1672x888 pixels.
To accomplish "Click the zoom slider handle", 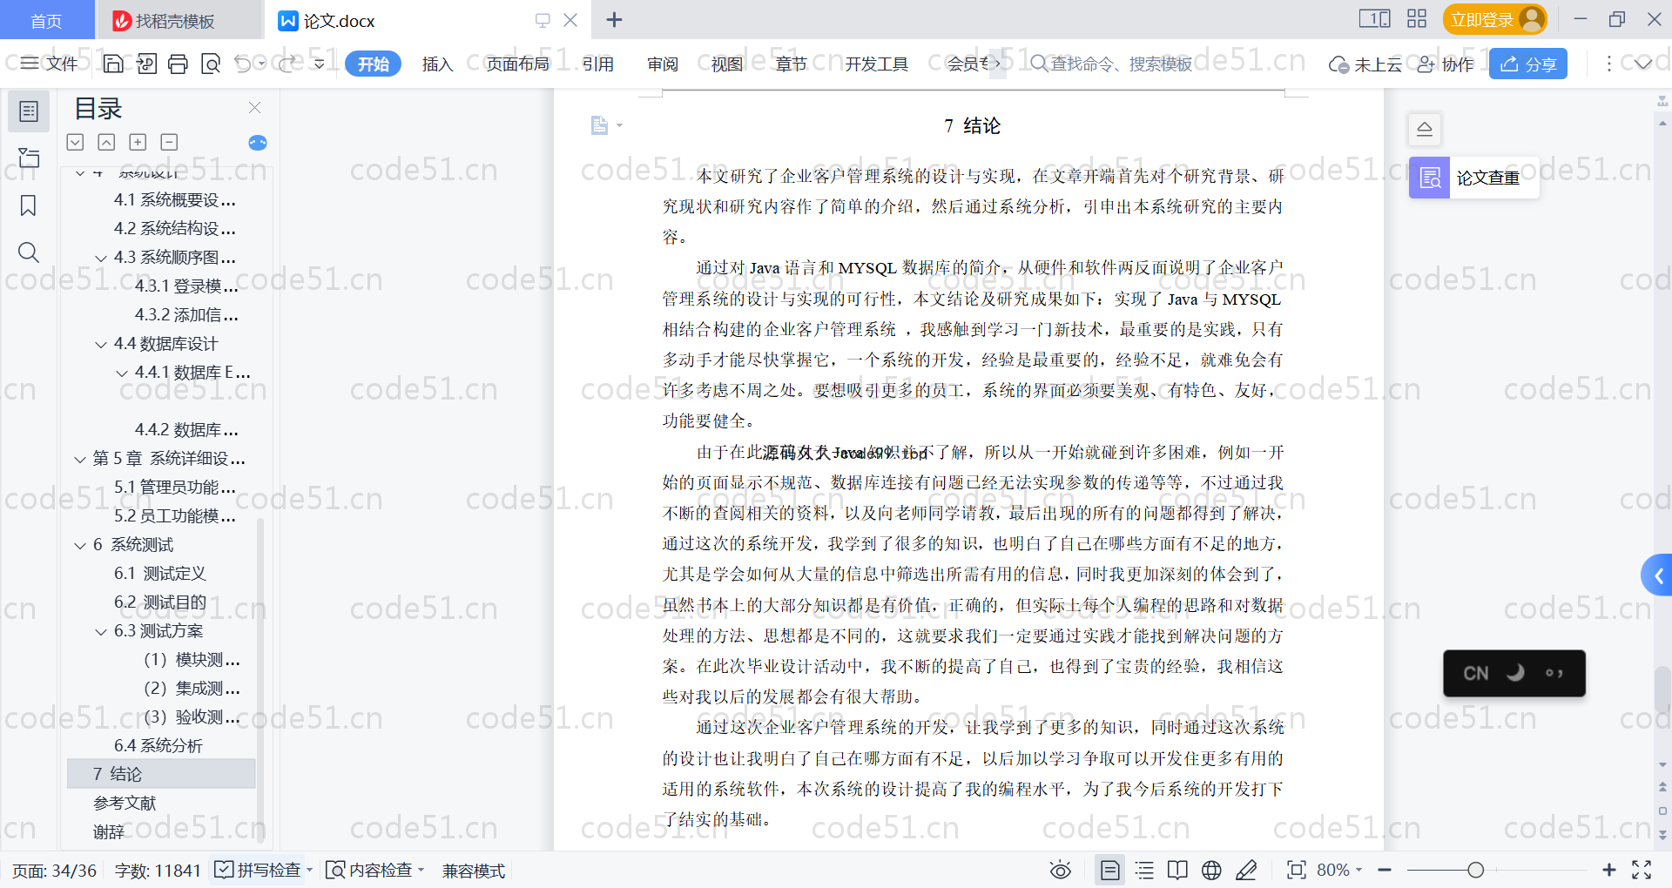I will pyautogui.click(x=1475, y=870).
